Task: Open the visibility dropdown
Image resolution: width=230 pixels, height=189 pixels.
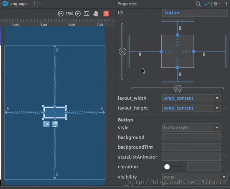Action: pos(195,177)
